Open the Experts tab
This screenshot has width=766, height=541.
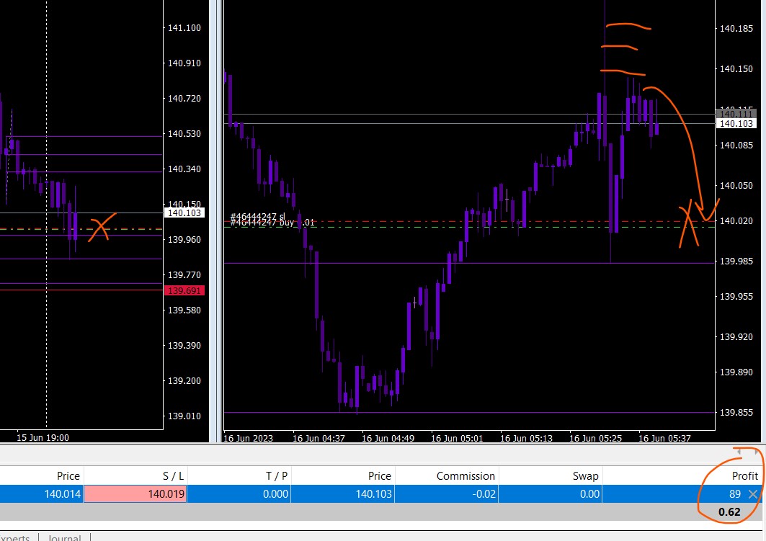click(x=14, y=537)
